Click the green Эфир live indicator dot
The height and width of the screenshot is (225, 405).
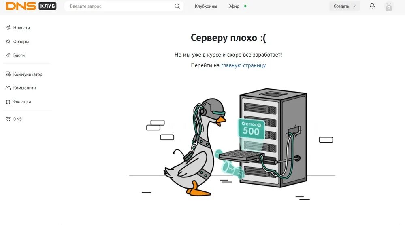pos(245,6)
